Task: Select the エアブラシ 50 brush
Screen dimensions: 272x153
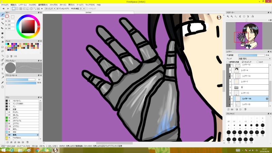Action: coord(22,123)
